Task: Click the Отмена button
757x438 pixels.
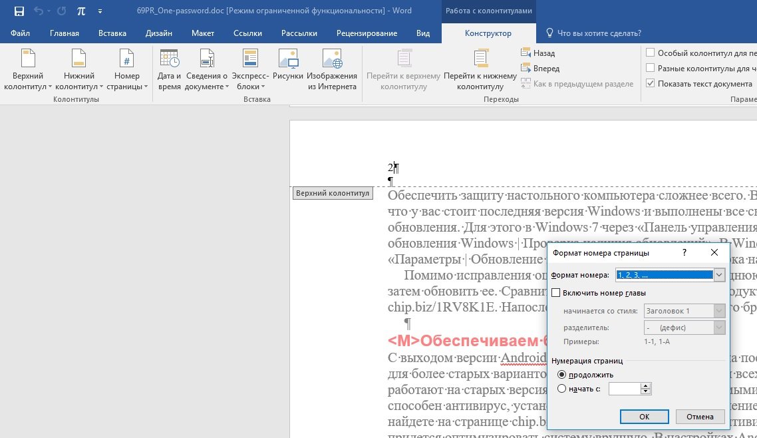Action: pos(700,417)
